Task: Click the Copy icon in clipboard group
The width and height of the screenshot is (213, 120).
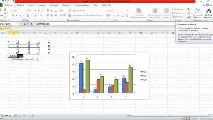Action: point(5,13)
